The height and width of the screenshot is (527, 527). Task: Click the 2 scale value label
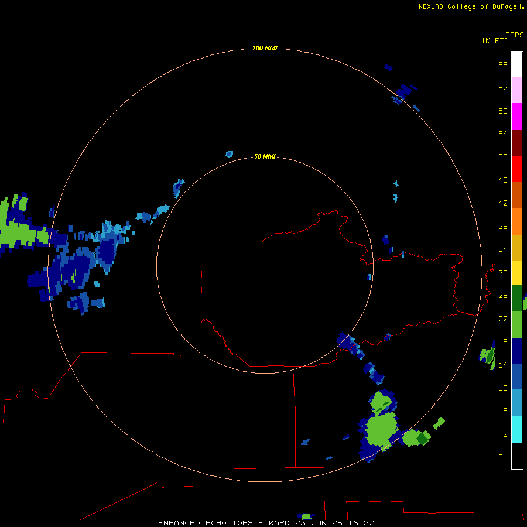[505, 434]
